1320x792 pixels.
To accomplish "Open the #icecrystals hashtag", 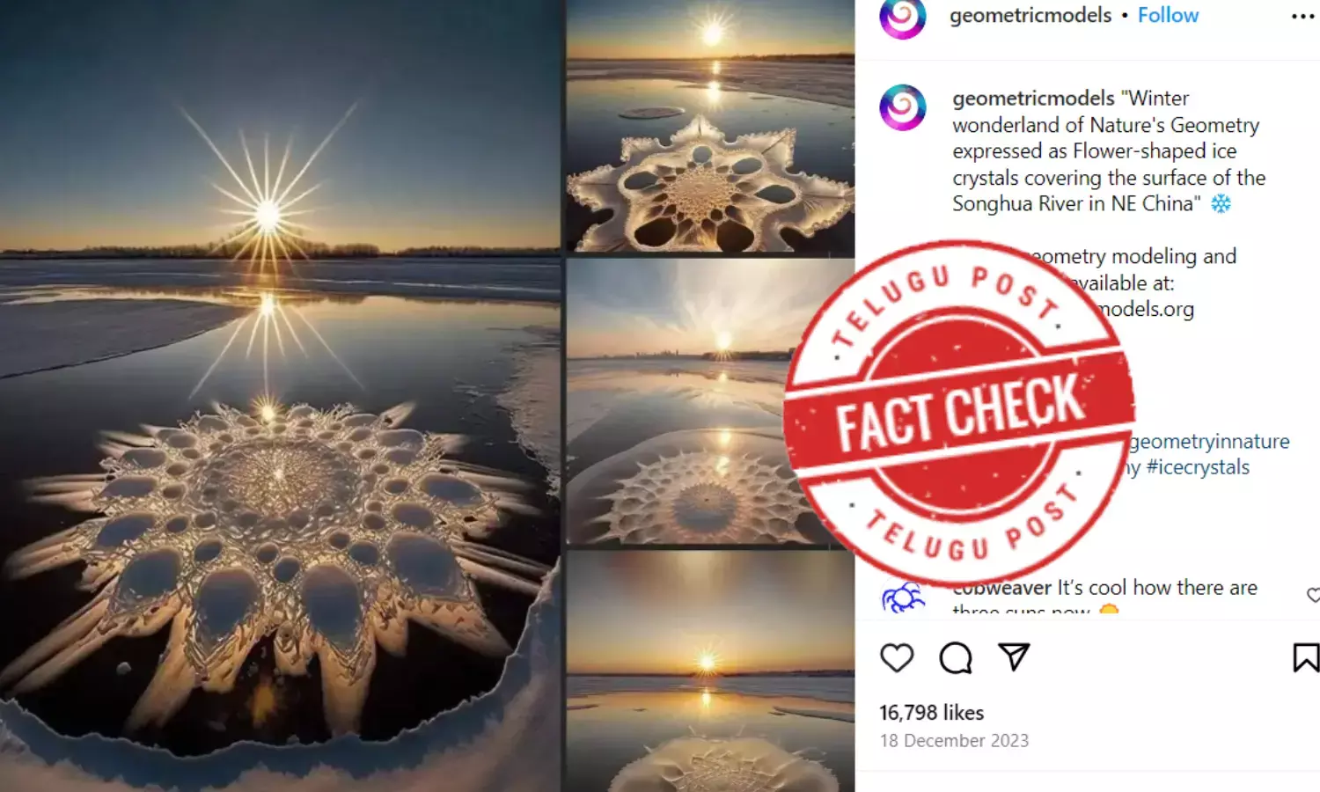I will (1198, 467).
